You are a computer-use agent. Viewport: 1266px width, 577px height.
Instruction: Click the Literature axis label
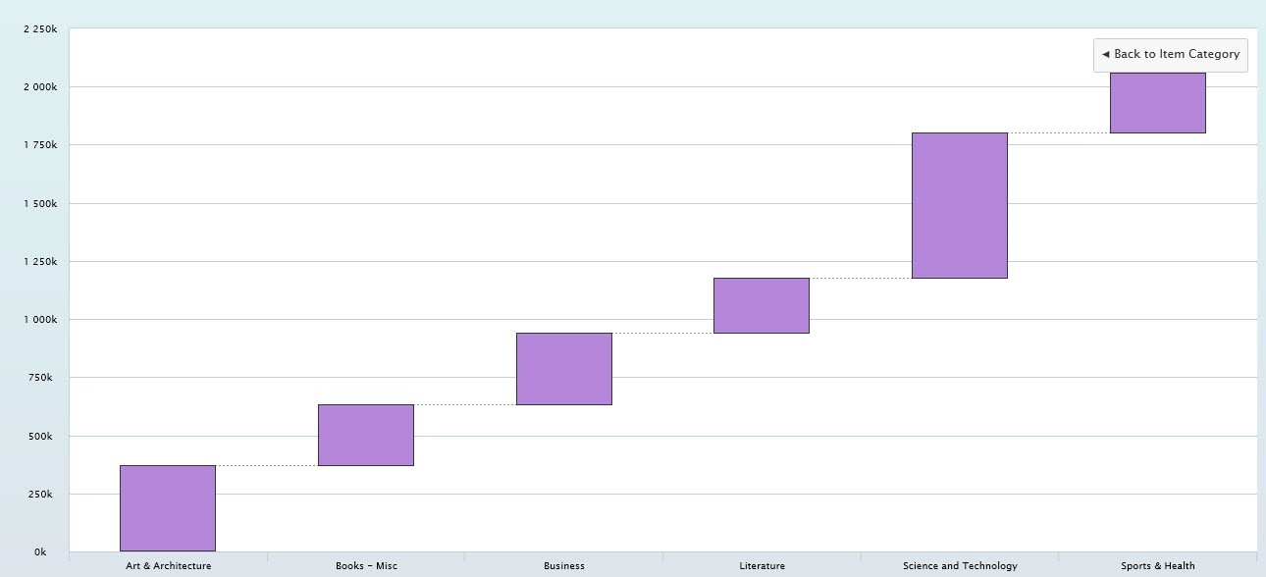762,566
